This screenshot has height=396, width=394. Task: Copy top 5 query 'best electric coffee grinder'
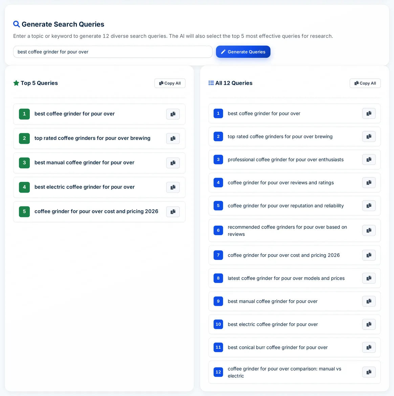pyautogui.click(x=173, y=187)
